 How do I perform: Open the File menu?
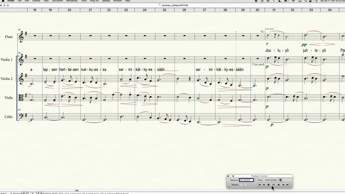[x=20, y=1]
